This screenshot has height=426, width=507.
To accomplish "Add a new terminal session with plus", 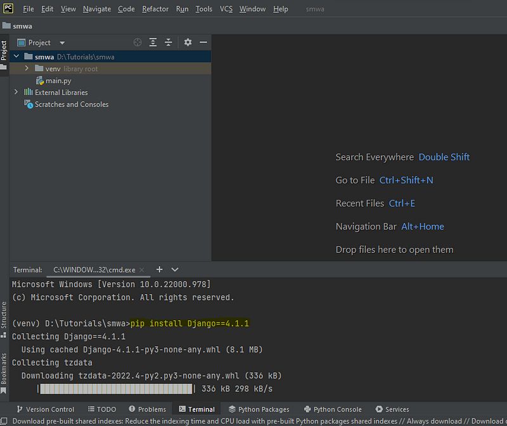I will (160, 269).
